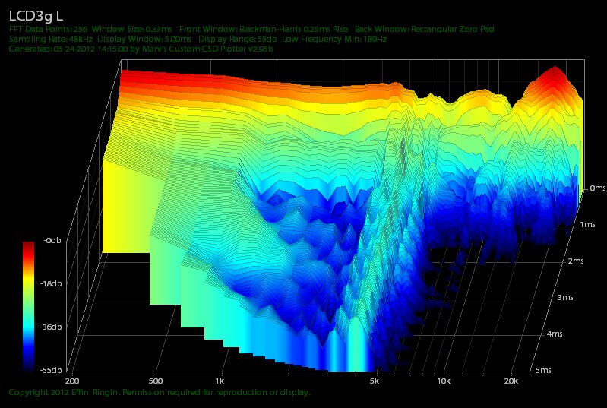
Task: Select the FFT Data Points: 256 text
Action: (x=48, y=29)
